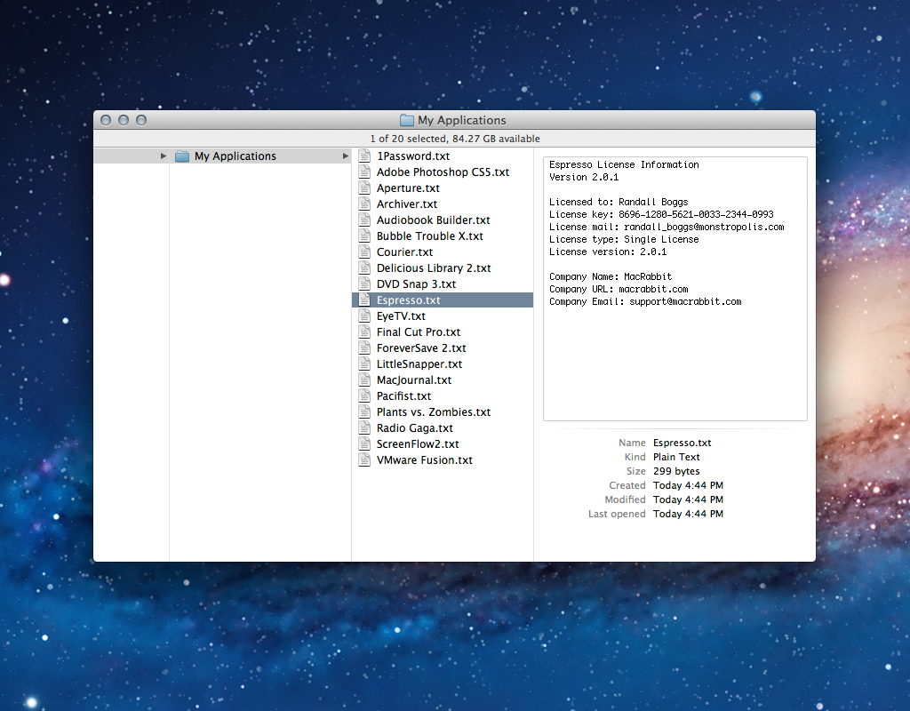Select the Final Cut Pro.txt file name

[419, 332]
